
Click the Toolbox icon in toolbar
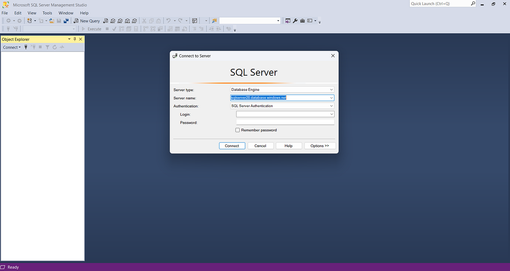click(x=302, y=21)
